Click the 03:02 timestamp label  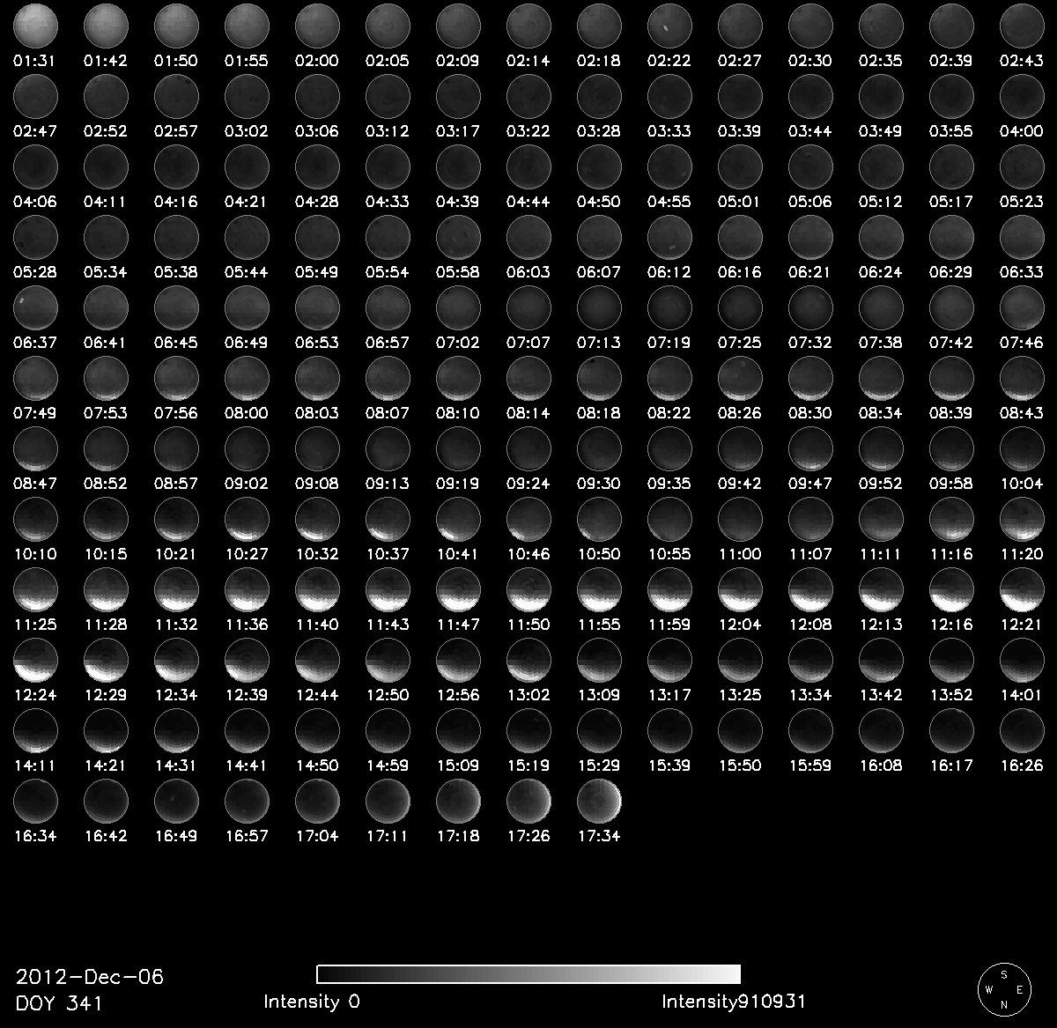point(247,131)
